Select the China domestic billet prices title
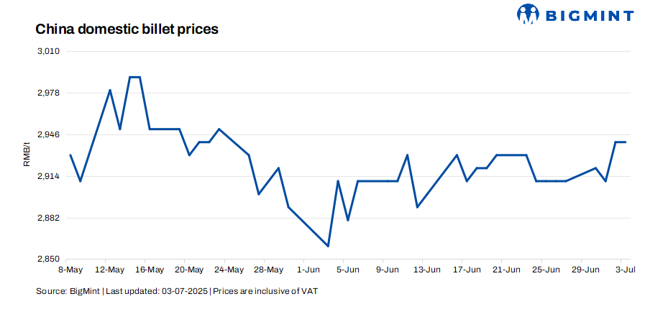Screen dimensions: 645x317 (127, 29)
